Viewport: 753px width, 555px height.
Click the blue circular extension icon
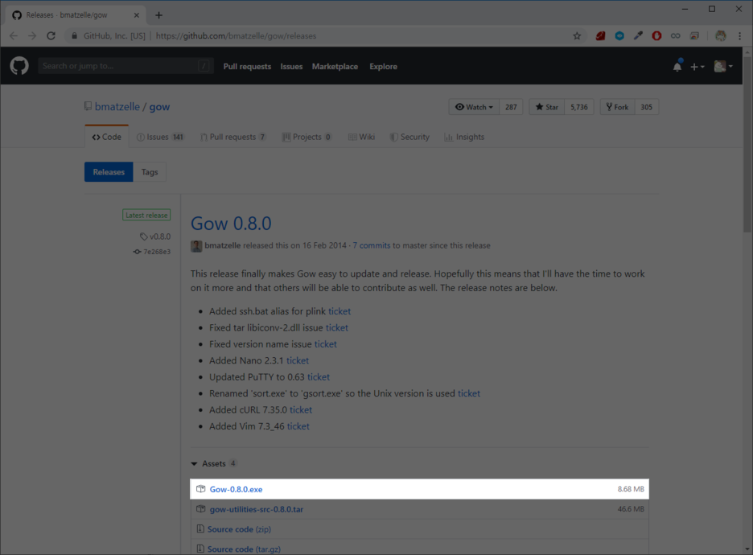[x=619, y=36]
